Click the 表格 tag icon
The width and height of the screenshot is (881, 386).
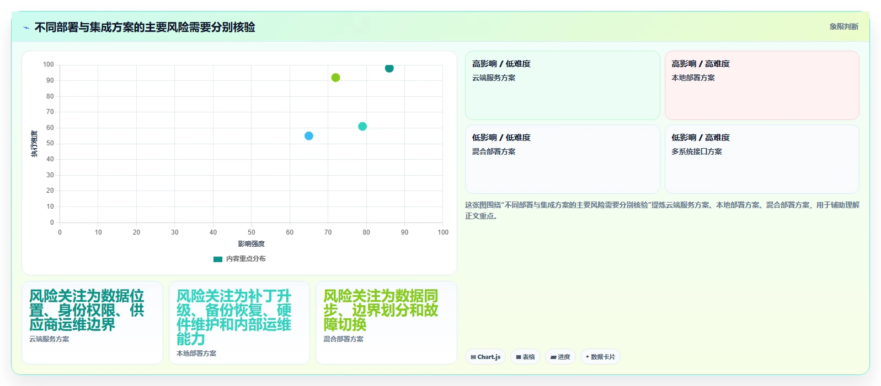(519, 357)
